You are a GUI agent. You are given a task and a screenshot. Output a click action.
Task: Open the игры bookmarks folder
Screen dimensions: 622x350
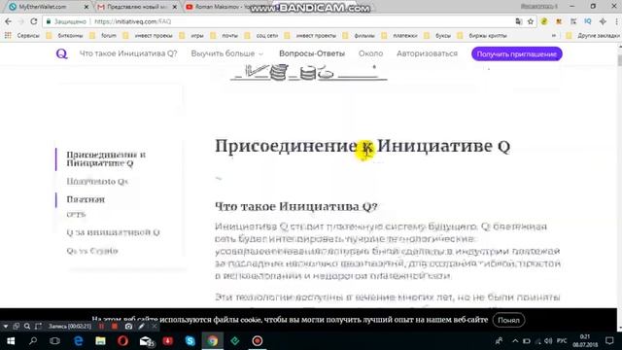pyautogui.click(x=192, y=35)
